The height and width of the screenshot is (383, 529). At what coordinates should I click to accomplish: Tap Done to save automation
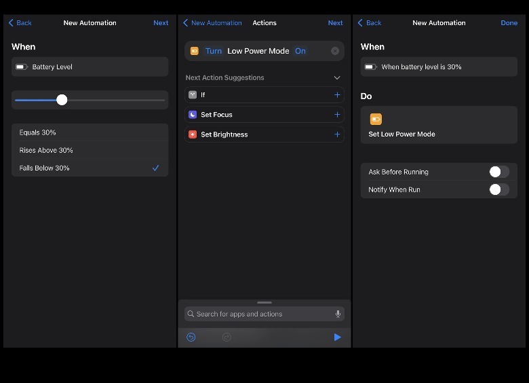[x=509, y=22]
